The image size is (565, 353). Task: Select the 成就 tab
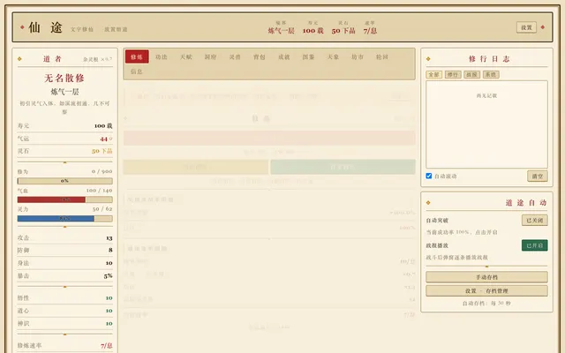(x=284, y=56)
